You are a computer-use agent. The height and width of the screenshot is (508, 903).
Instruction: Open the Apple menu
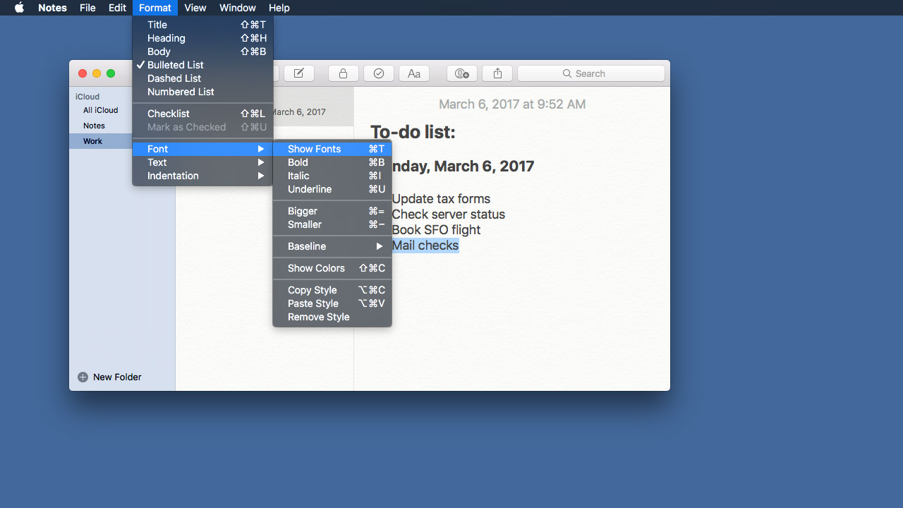[19, 8]
